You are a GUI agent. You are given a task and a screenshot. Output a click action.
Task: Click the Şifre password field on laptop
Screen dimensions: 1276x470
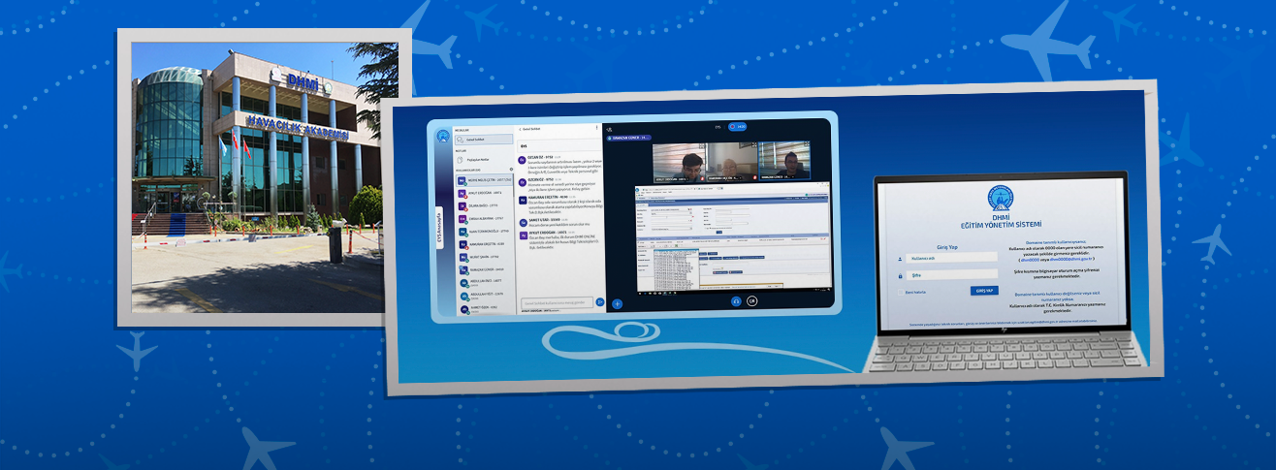951,274
